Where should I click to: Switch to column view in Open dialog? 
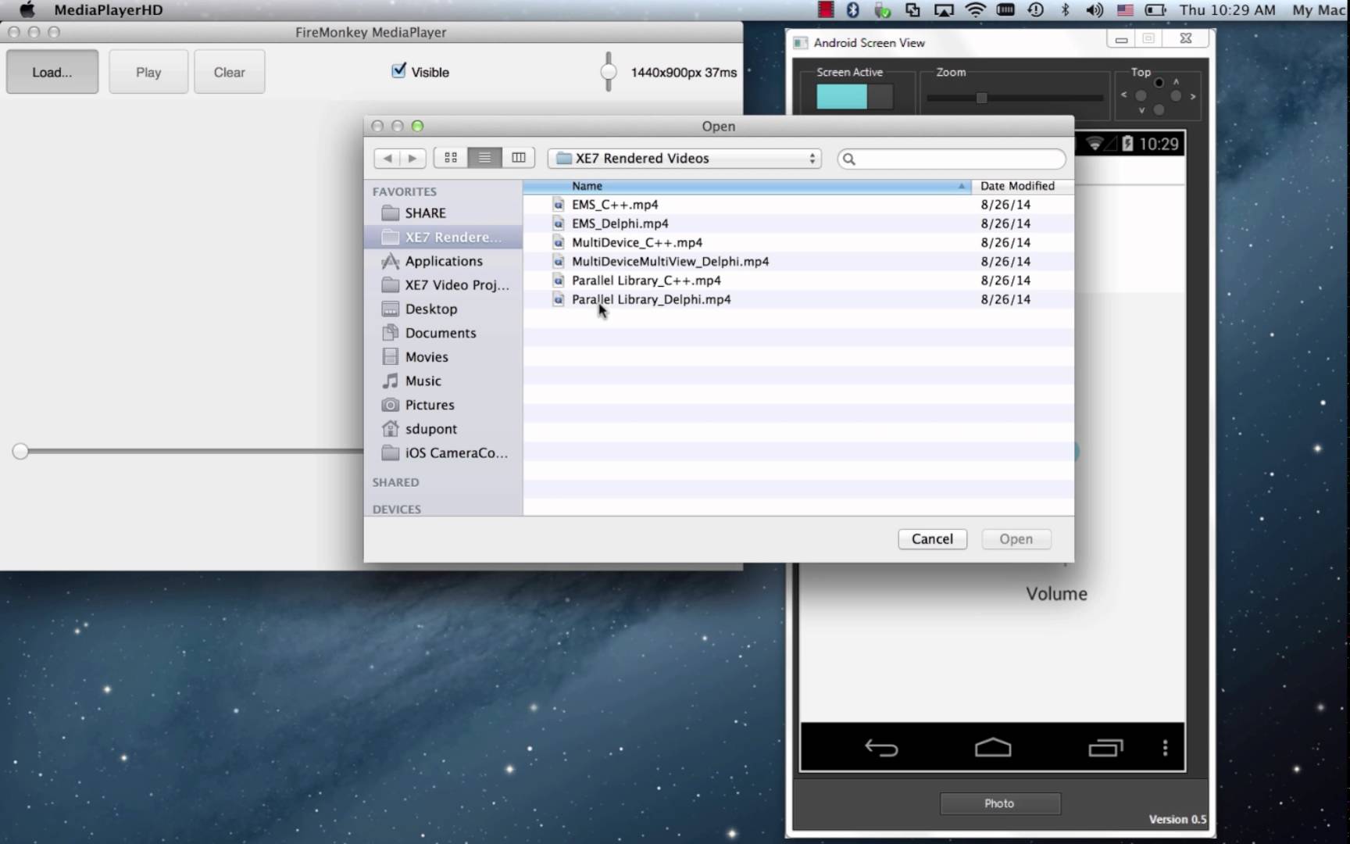pyautogui.click(x=518, y=158)
